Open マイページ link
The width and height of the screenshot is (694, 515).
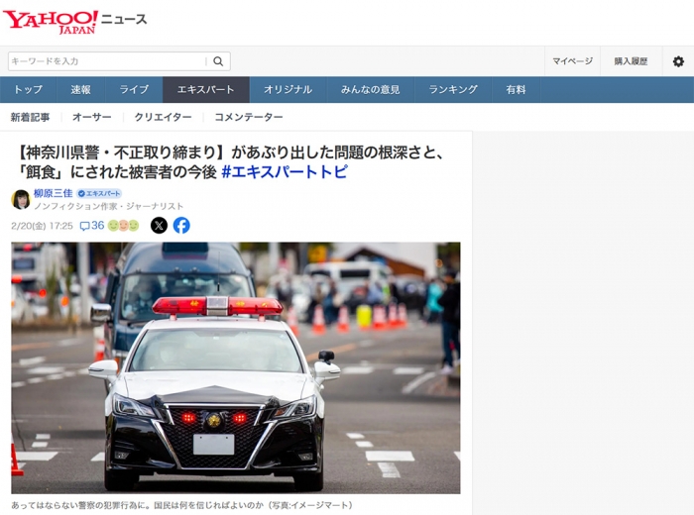click(x=572, y=61)
